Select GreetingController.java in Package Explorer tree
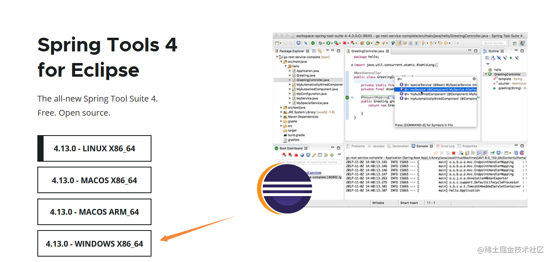The height and width of the screenshot is (262, 552). [313, 80]
